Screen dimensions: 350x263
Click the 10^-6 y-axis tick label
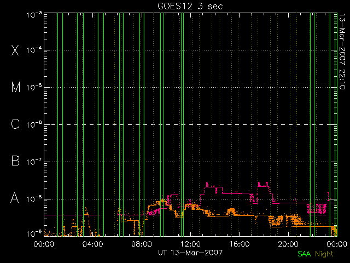pos(34,124)
